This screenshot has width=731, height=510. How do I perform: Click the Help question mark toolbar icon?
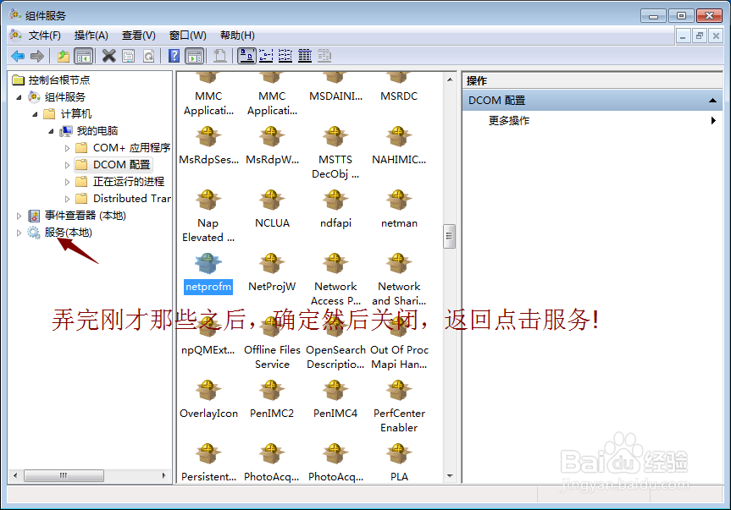(173, 56)
